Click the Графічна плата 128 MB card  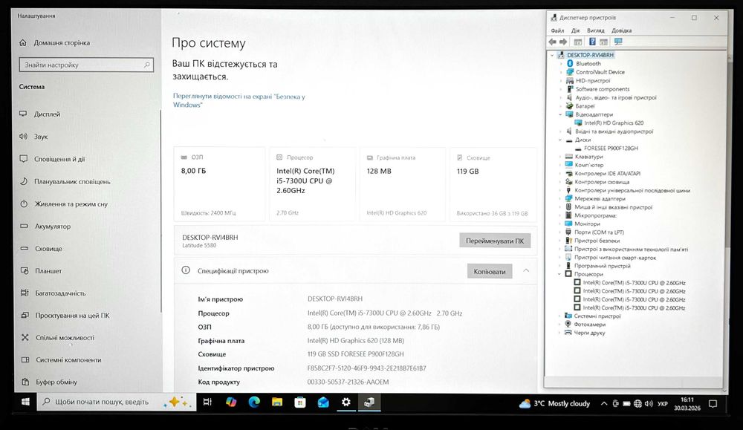[x=402, y=184]
